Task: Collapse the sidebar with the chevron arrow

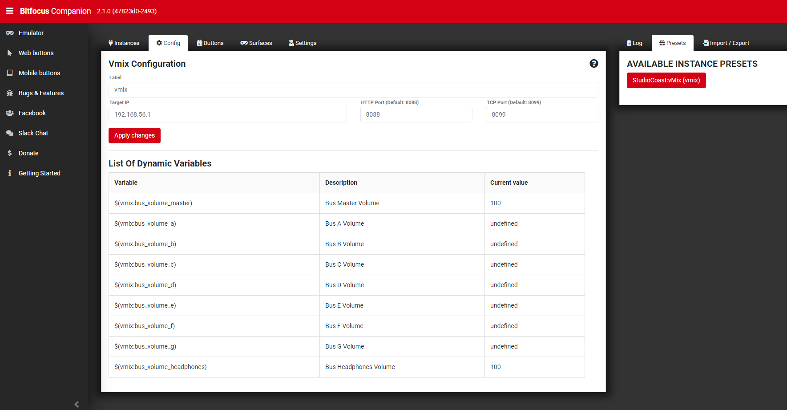Action: pyautogui.click(x=77, y=404)
